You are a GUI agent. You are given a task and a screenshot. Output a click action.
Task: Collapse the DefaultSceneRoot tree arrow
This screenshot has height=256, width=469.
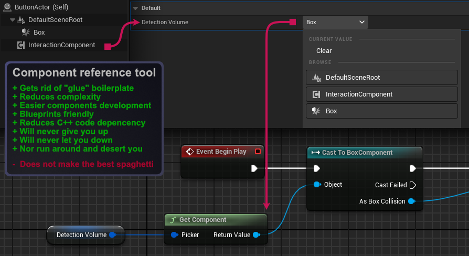tap(12, 20)
